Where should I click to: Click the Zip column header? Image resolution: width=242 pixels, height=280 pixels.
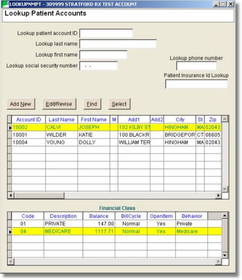[213, 120]
